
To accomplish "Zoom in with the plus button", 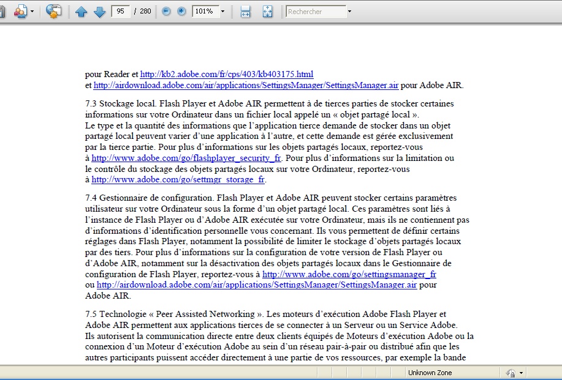I will (x=181, y=12).
